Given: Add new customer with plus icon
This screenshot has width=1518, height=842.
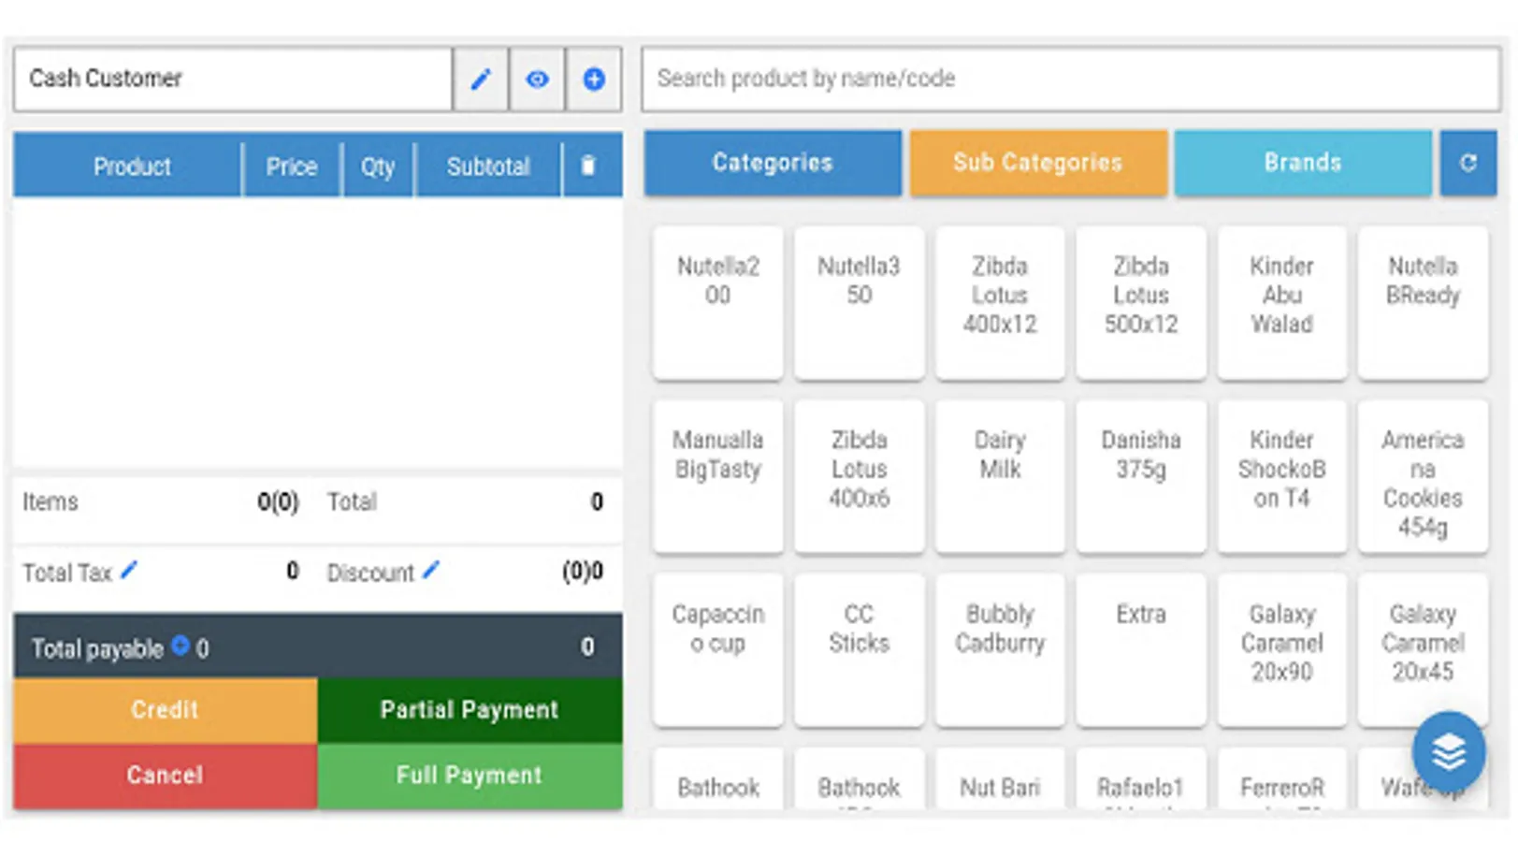Looking at the screenshot, I should (x=593, y=80).
